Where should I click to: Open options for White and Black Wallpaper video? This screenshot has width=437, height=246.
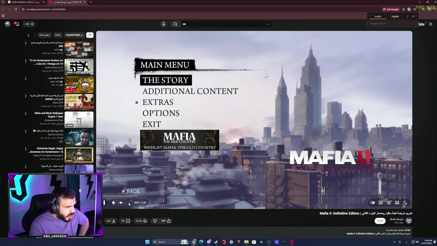coord(26,114)
